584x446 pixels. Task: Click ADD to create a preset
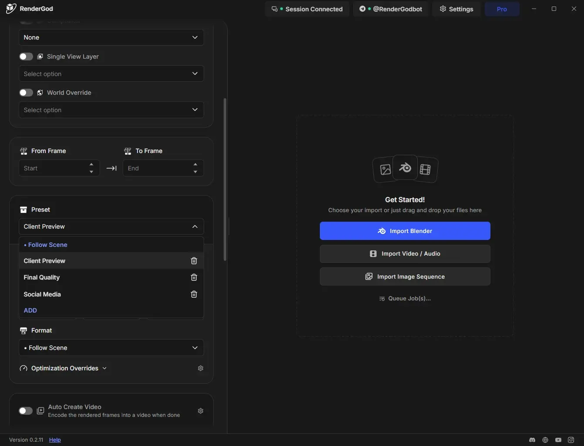(x=30, y=310)
